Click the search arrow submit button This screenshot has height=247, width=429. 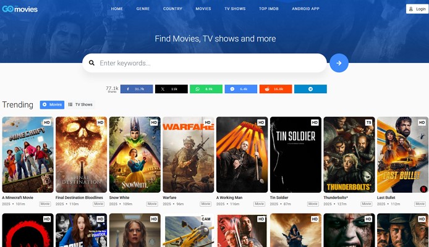[x=339, y=63]
